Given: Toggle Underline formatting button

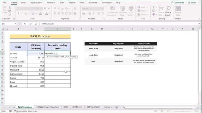Looking at the screenshot, I should pos(26,13).
